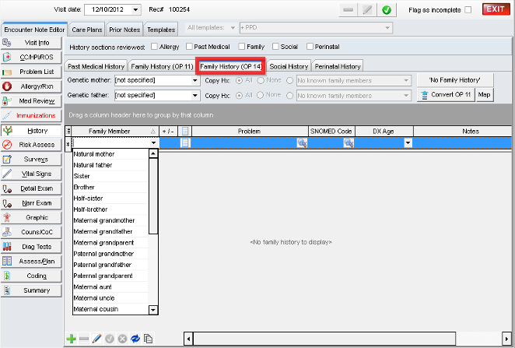
Task: Click the gray X cancel-edit icon
Action: click(122, 339)
